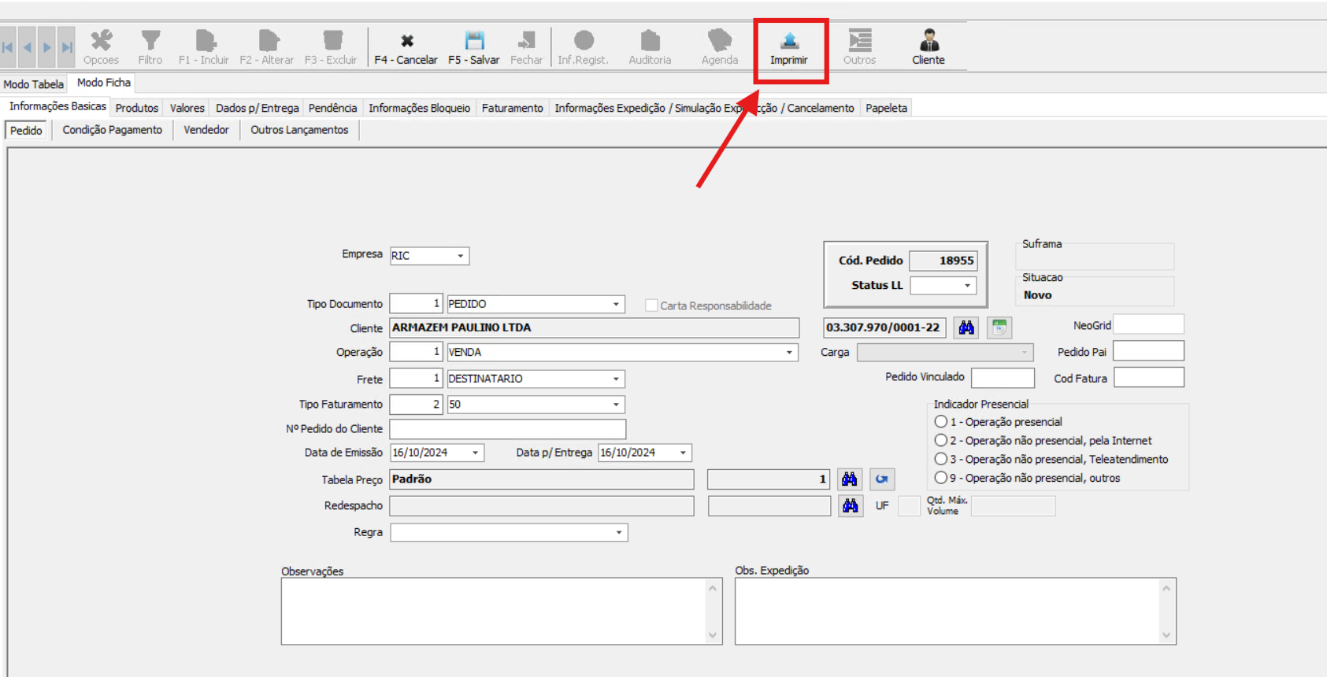Click binoculars icon beside Tabela Preço

[x=849, y=479]
